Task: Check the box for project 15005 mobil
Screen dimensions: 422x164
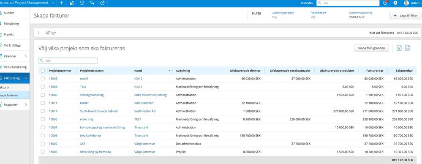Action: [x=43, y=79]
